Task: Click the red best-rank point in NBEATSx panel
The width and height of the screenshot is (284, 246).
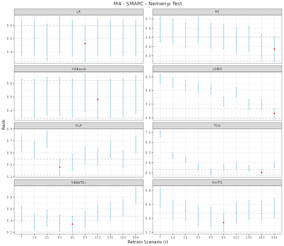Action: click(x=72, y=224)
